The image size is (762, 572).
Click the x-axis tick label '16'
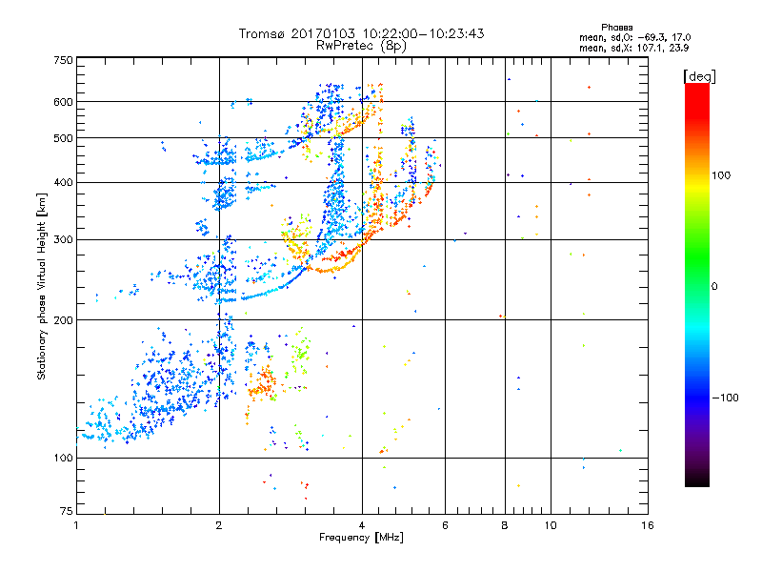(648, 525)
